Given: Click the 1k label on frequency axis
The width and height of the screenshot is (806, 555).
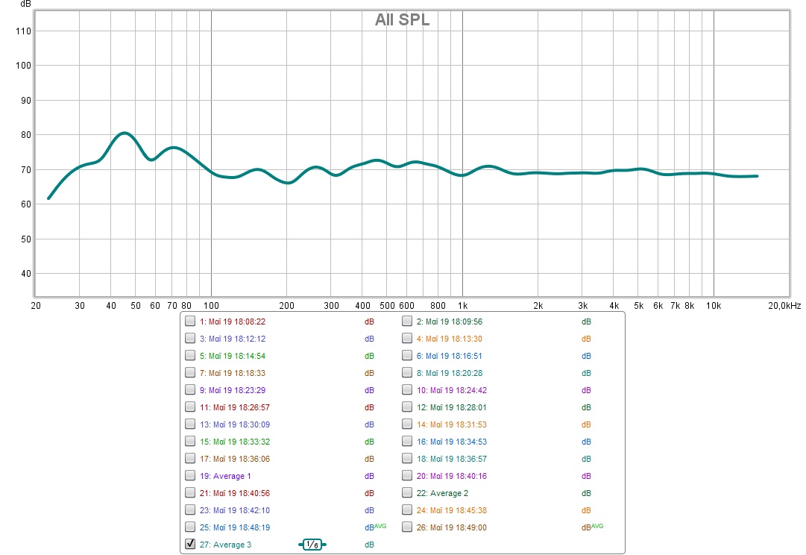Looking at the screenshot, I should [462, 306].
